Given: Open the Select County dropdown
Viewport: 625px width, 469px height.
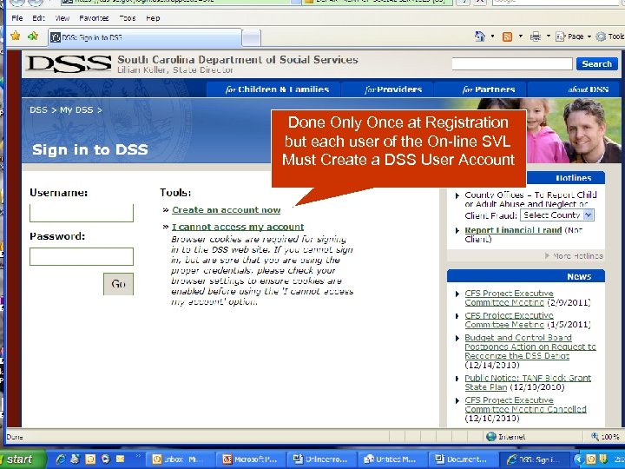Looking at the screenshot, I should (556, 215).
